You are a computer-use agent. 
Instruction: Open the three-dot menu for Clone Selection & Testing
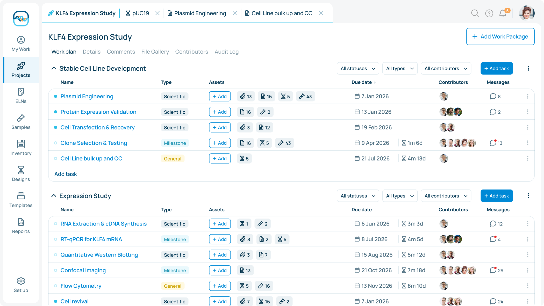click(528, 143)
